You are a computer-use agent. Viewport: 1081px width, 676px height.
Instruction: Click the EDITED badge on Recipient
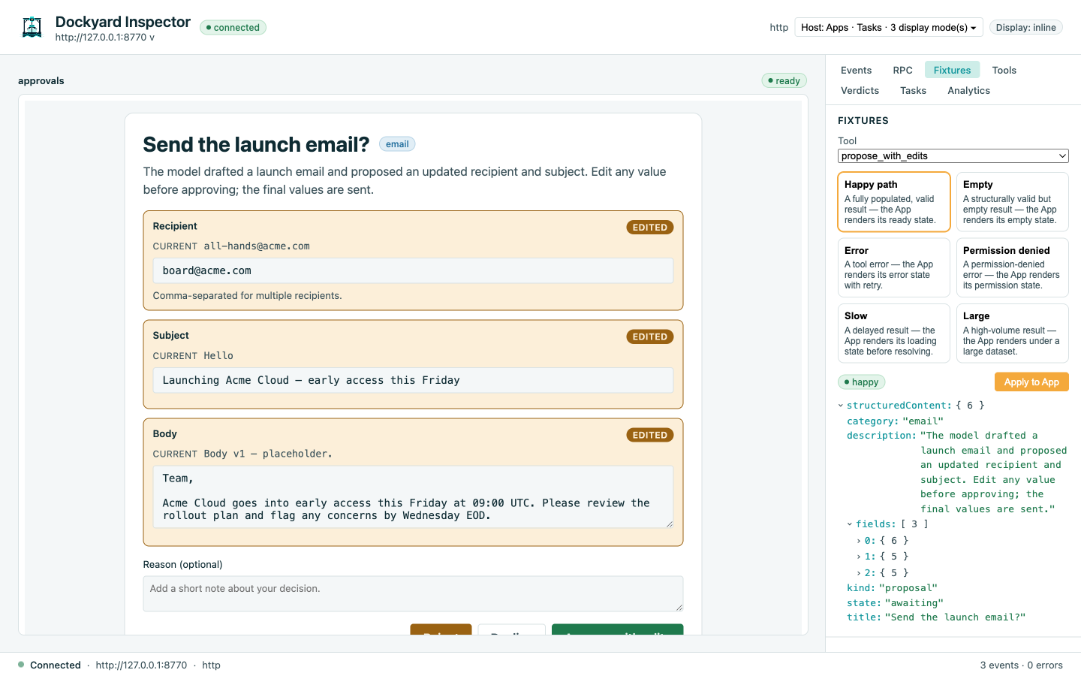pos(649,228)
